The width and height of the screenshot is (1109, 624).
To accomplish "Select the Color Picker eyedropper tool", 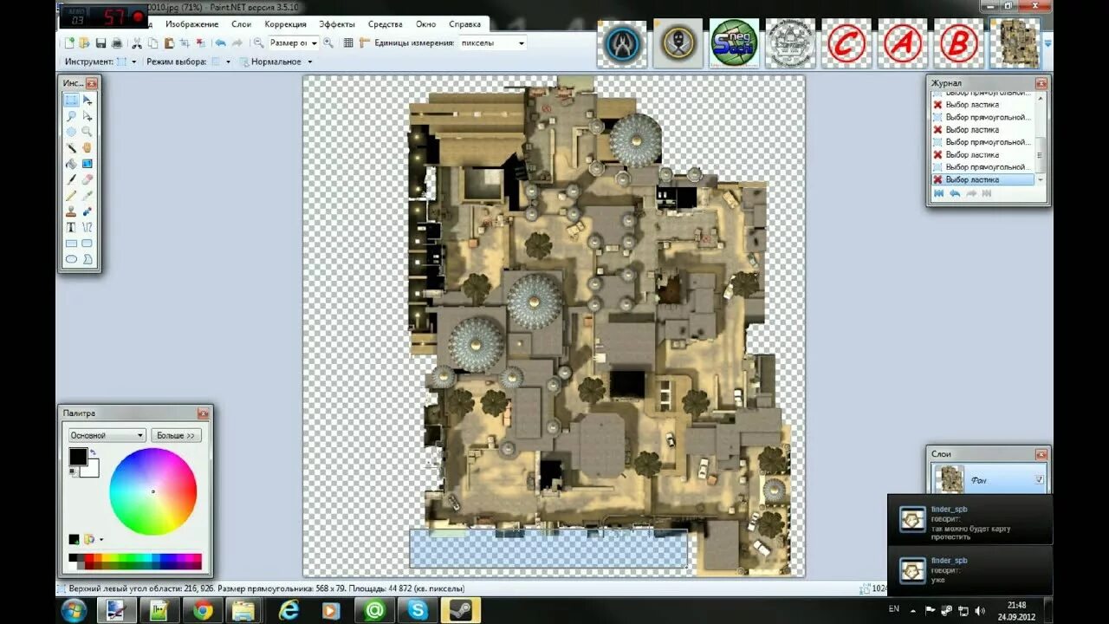I will (88, 195).
